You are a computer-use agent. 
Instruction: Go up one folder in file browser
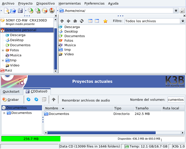[62, 21]
